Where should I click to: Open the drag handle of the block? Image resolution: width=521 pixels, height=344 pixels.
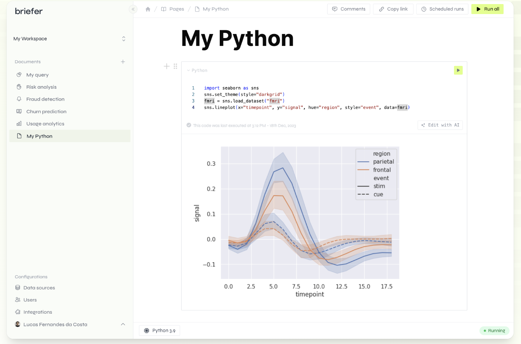[x=175, y=66]
